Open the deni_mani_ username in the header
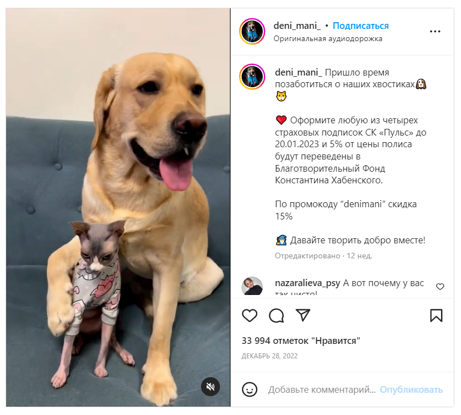The width and height of the screenshot is (461, 415). pyautogui.click(x=297, y=26)
